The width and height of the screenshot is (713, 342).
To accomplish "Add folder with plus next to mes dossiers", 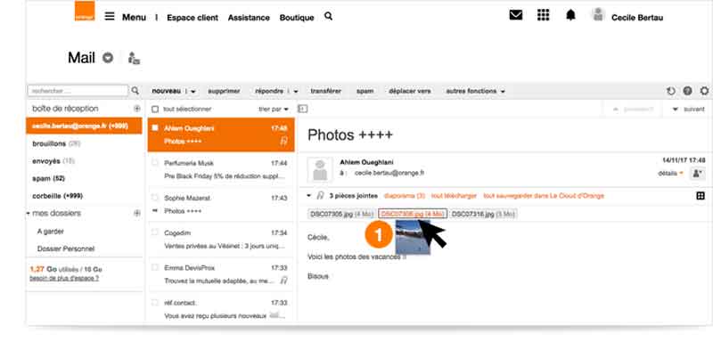I will tap(137, 213).
